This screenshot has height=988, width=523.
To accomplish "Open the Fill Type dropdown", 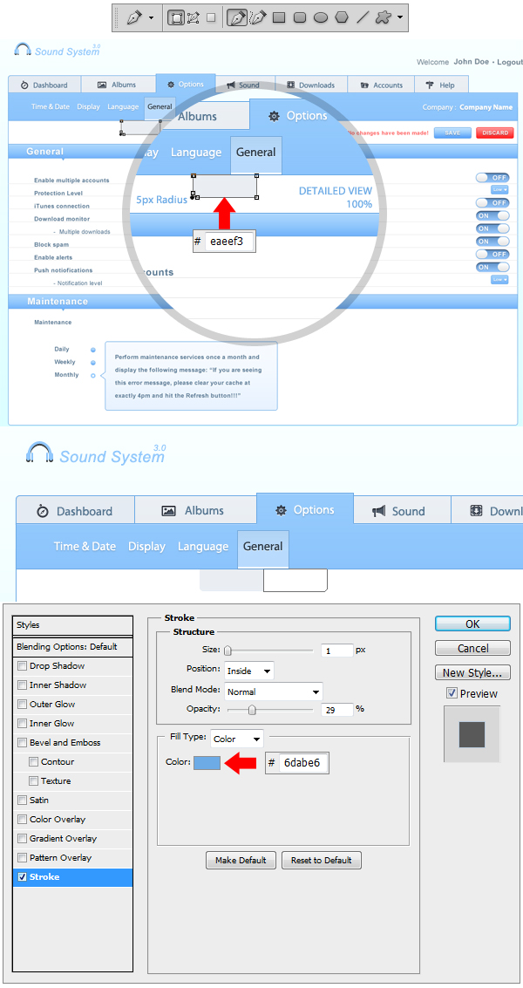I will pos(236,739).
